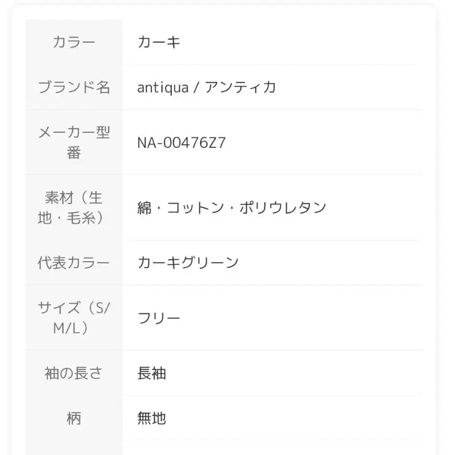This screenshot has height=455, width=455.
Task: Click the フリー size value
Action: tap(159, 318)
